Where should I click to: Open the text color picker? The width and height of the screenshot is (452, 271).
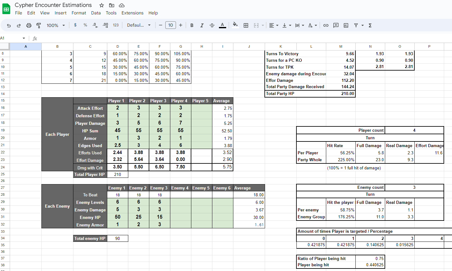(222, 25)
